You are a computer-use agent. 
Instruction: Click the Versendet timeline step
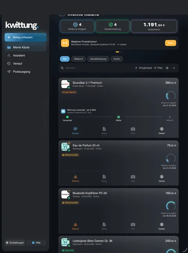[67, 118]
